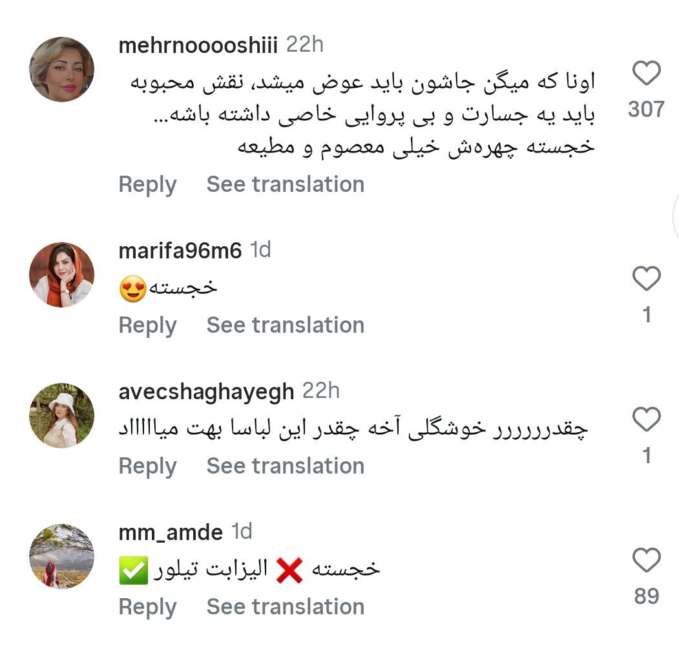679x646 pixels.
Task: Like mehrnooooshiii's comment with heart icon
Action: click(646, 74)
